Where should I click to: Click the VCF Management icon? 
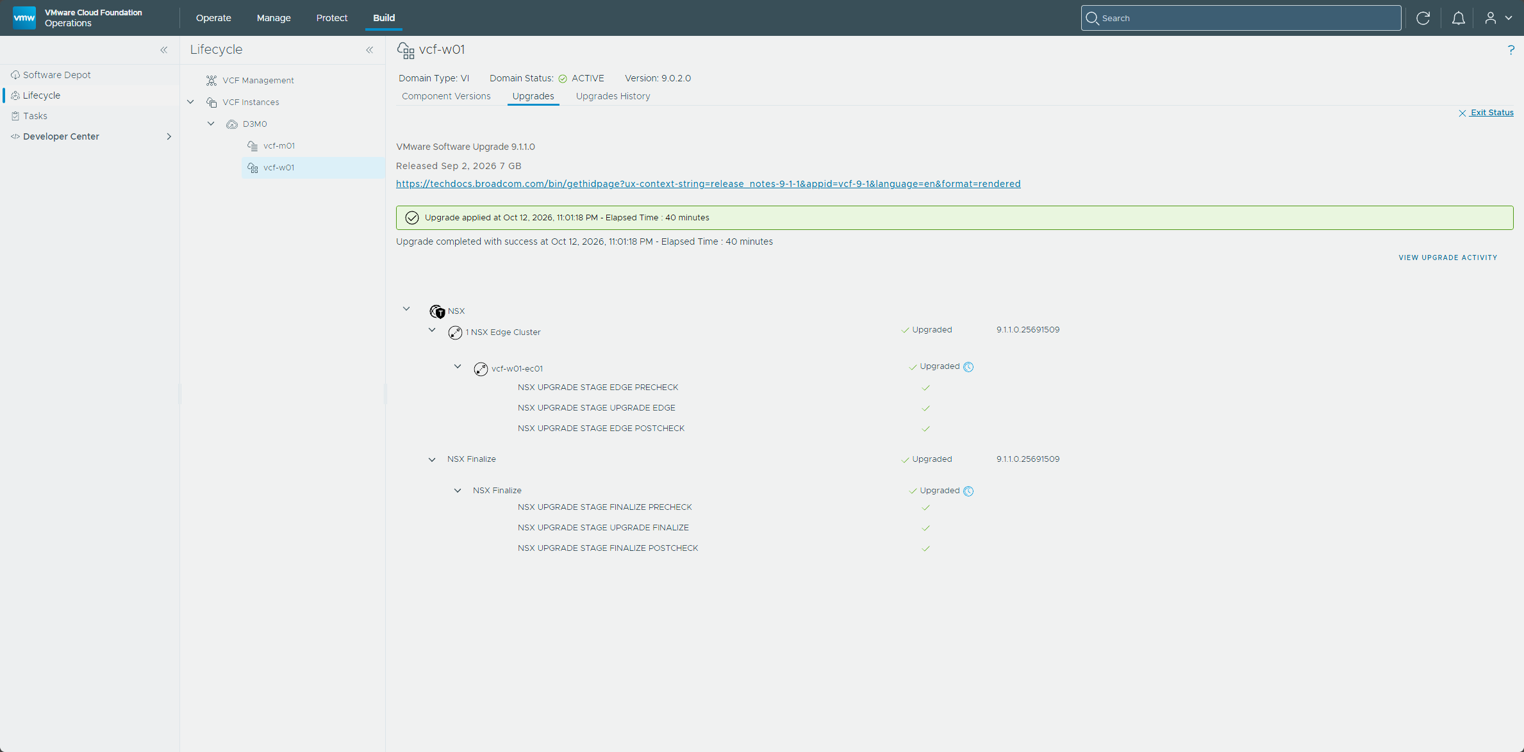[211, 80]
